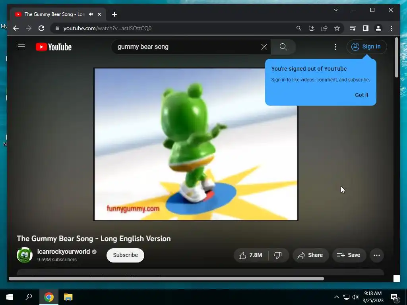
Task: Open Windows taskbar search
Action: click(x=29, y=297)
